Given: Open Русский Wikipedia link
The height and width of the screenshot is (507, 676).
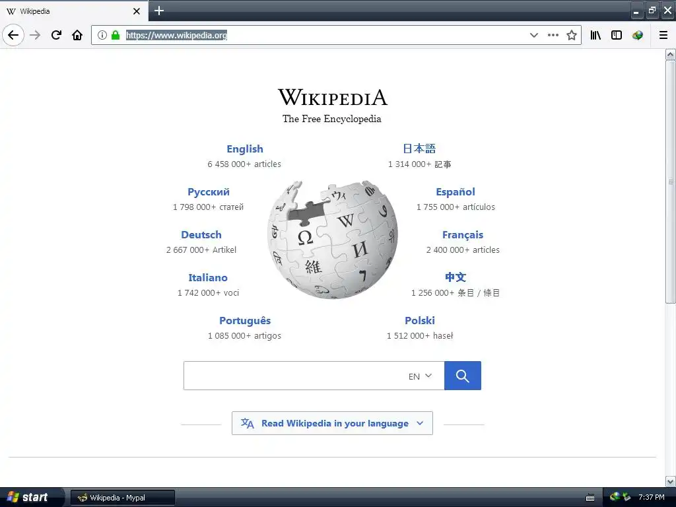Looking at the screenshot, I should pyautogui.click(x=208, y=192).
